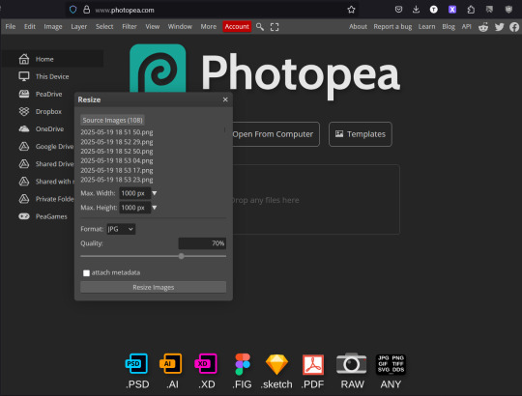Click the www.photopea.com address bar
This screenshot has height=396, width=522.
(x=213, y=10)
